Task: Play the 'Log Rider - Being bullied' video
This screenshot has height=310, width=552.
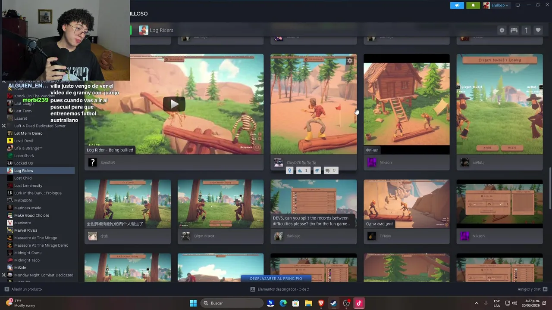Action: pyautogui.click(x=174, y=104)
